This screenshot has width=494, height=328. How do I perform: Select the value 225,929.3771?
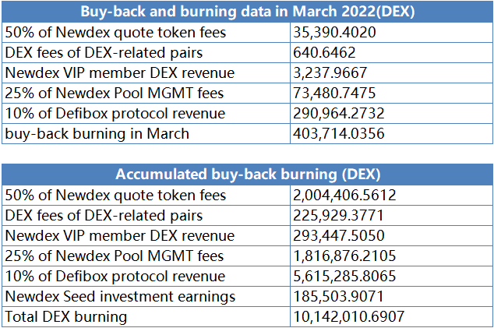pos(339,215)
